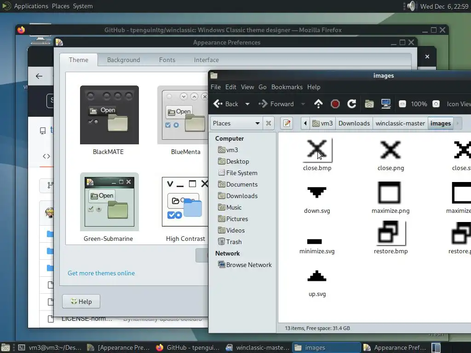Select Downloads in the sidebar
Viewport: 471px width, 353px height.
point(238,196)
